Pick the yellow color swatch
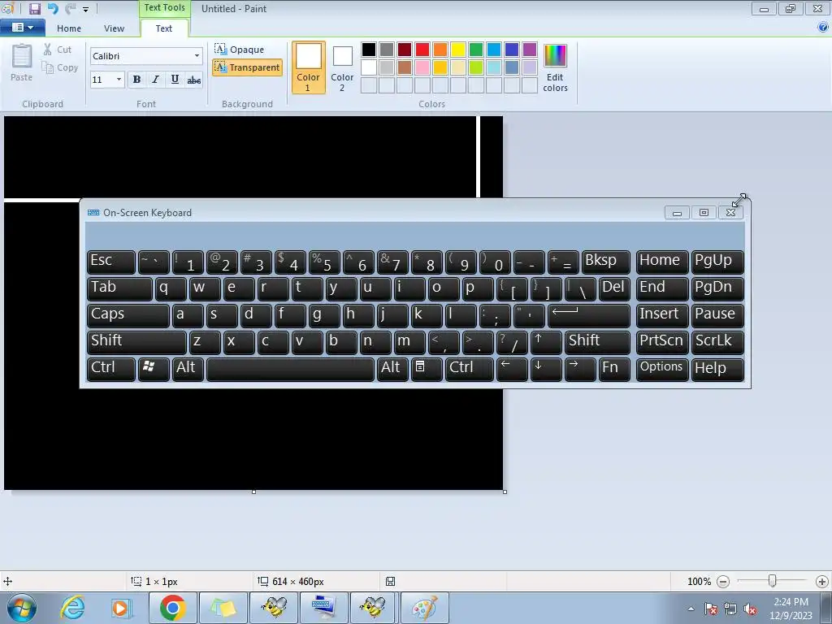 tap(458, 50)
